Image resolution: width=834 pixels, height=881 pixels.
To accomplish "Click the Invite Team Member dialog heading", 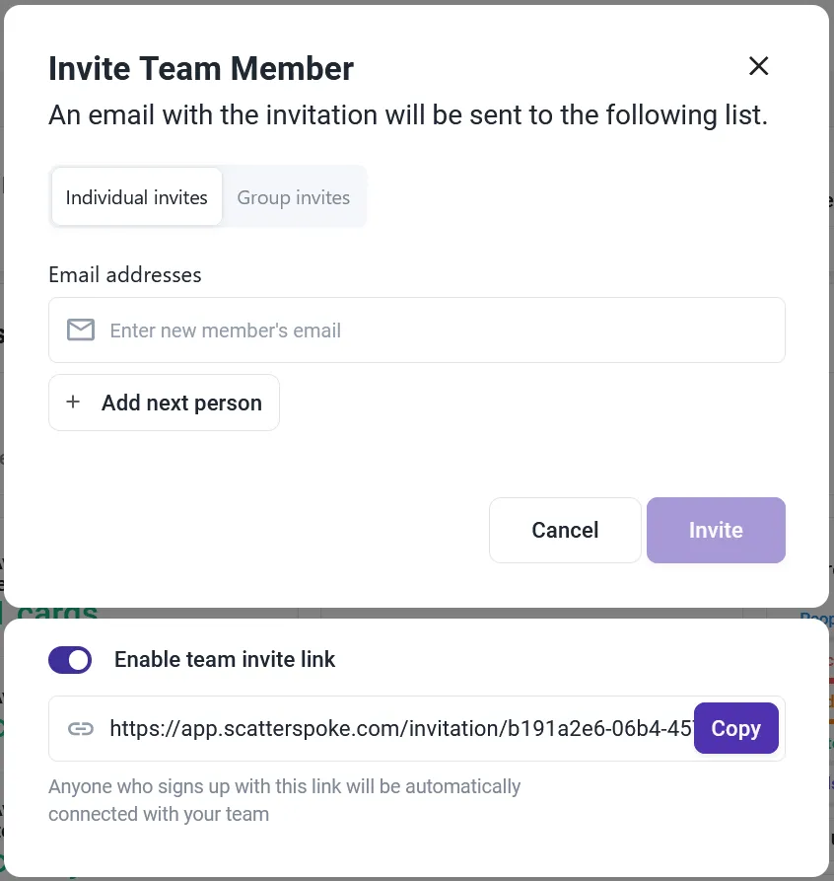I will (201, 68).
